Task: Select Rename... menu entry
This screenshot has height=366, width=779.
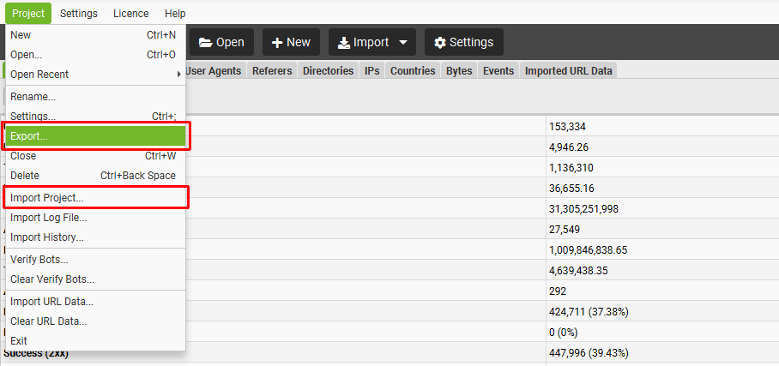Action: pyautogui.click(x=95, y=97)
